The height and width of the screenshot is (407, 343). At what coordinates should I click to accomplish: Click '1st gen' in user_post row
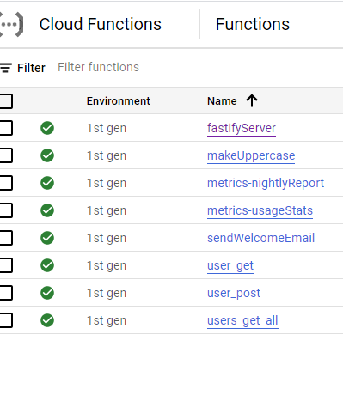pos(107,293)
